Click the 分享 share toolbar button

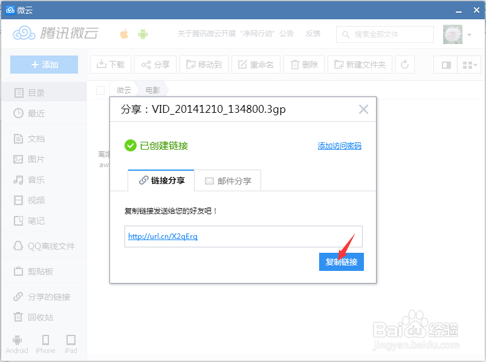tap(155, 65)
